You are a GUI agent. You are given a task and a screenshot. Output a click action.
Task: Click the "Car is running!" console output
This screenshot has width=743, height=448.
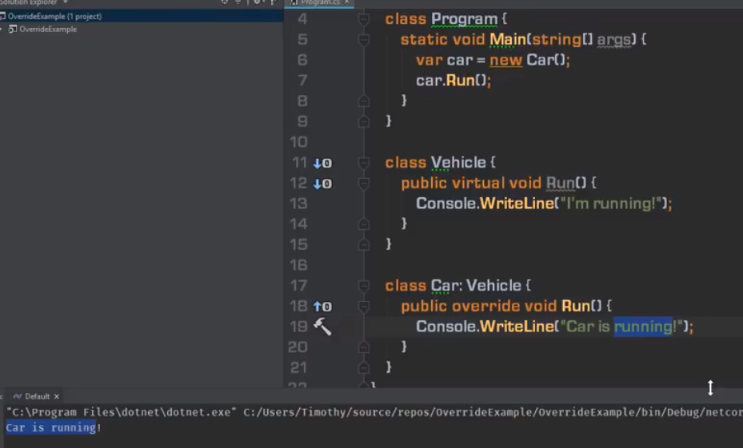(x=53, y=428)
